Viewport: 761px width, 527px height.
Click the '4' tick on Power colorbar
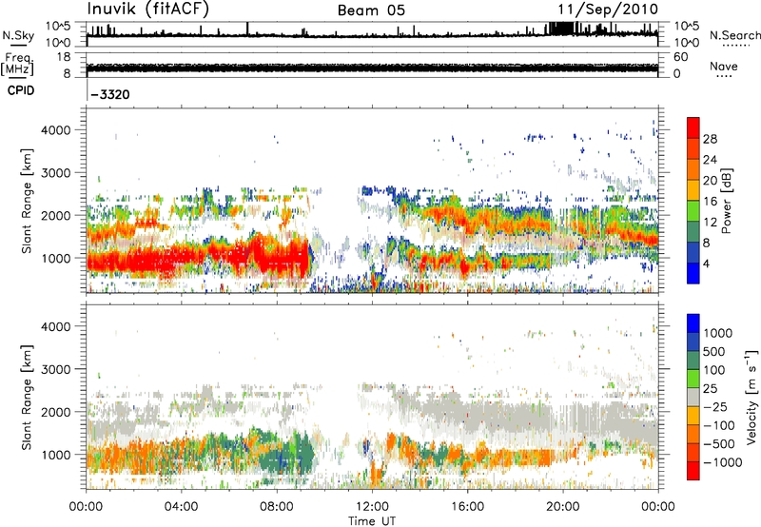706,263
